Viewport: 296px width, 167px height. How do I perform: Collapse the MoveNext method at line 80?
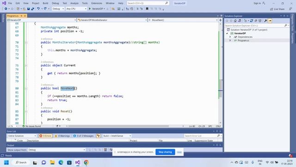tap(26, 89)
